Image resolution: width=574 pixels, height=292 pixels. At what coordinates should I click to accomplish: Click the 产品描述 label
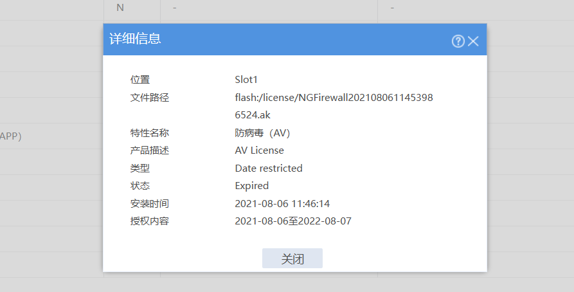point(149,151)
